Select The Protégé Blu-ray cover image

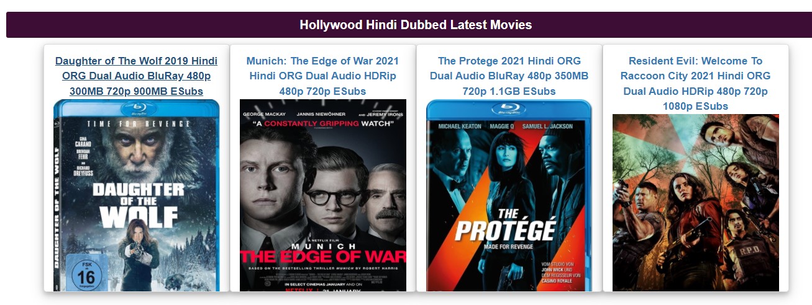pos(509,195)
